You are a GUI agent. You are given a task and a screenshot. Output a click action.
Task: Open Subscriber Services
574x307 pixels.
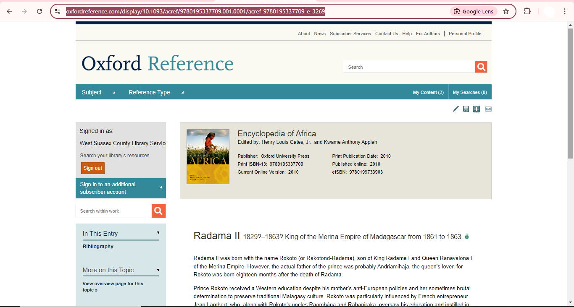click(350, 34)
